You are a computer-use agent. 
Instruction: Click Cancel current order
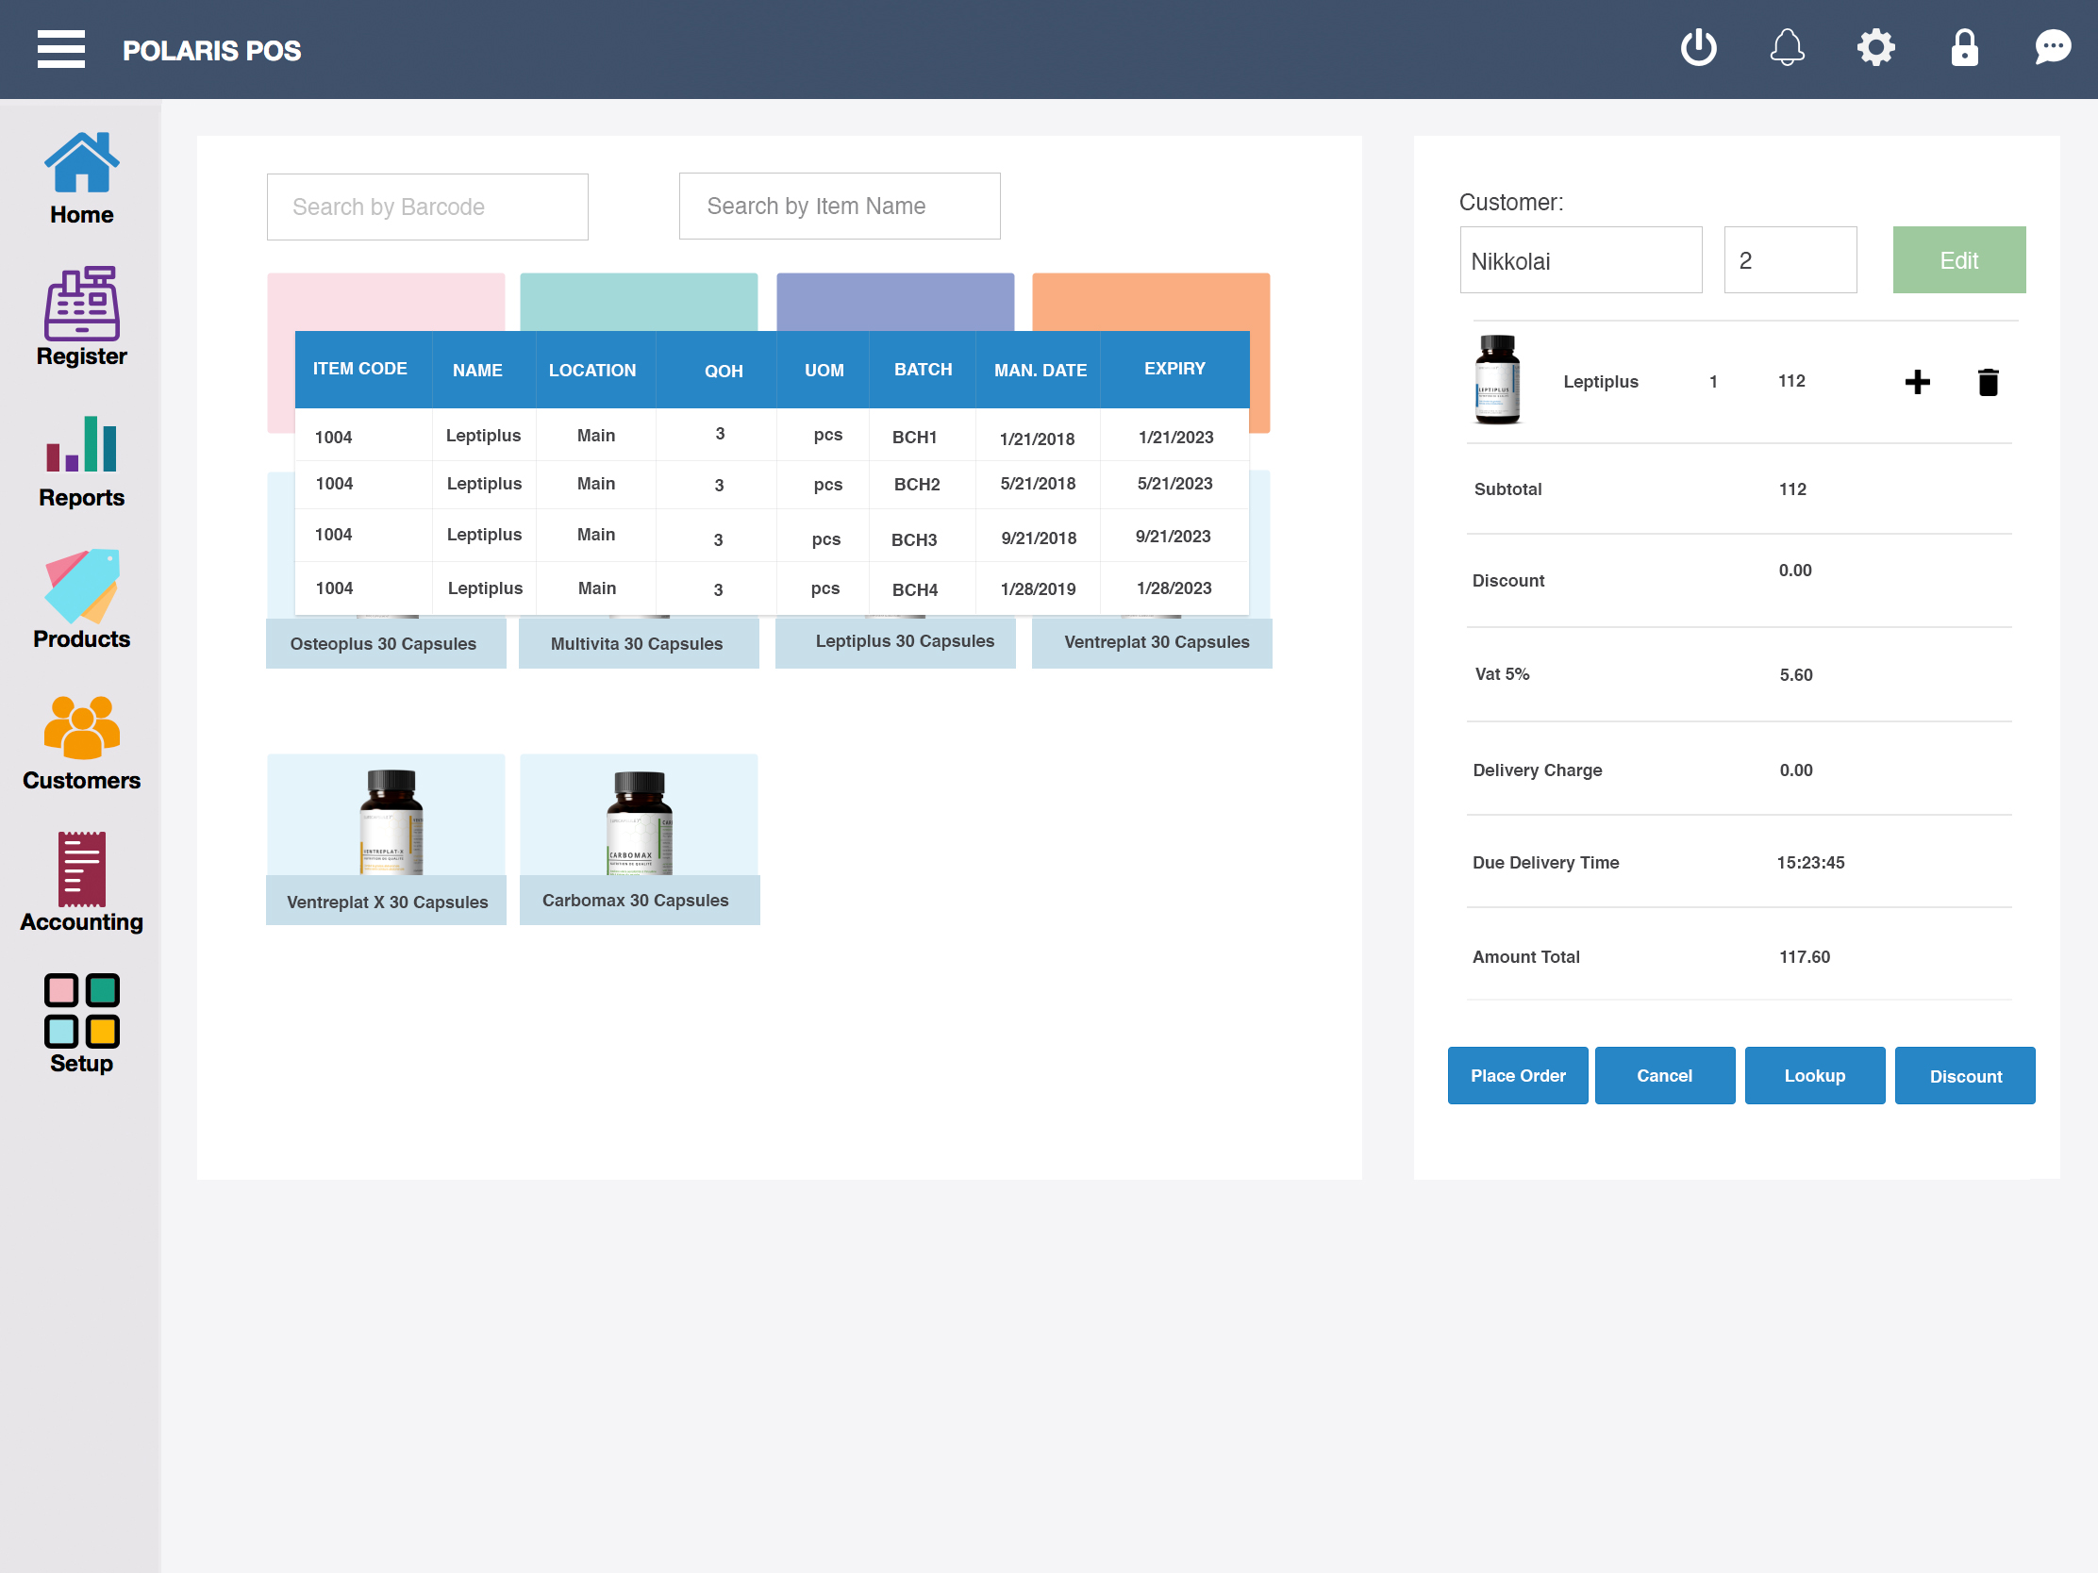[x=1663, y=1074]
